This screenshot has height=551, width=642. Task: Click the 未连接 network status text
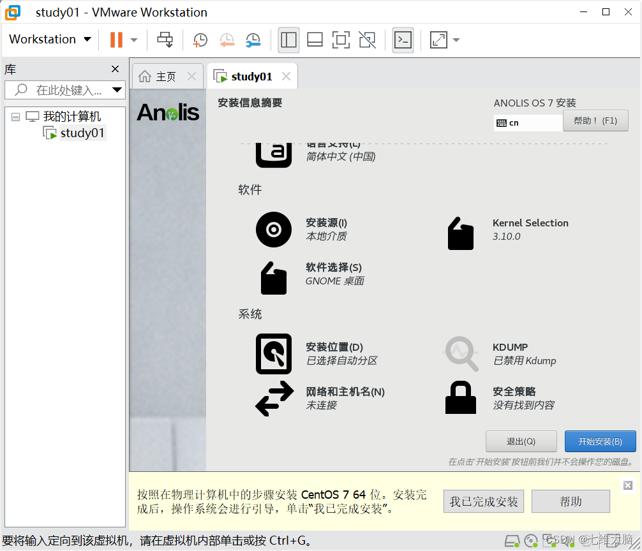[321, 406]
